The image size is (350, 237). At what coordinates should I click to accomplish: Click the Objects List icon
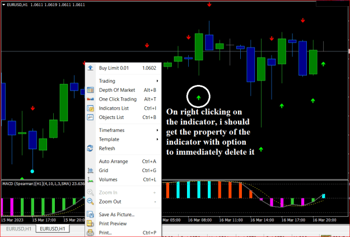pyautogui.click(x=90, y=117)
